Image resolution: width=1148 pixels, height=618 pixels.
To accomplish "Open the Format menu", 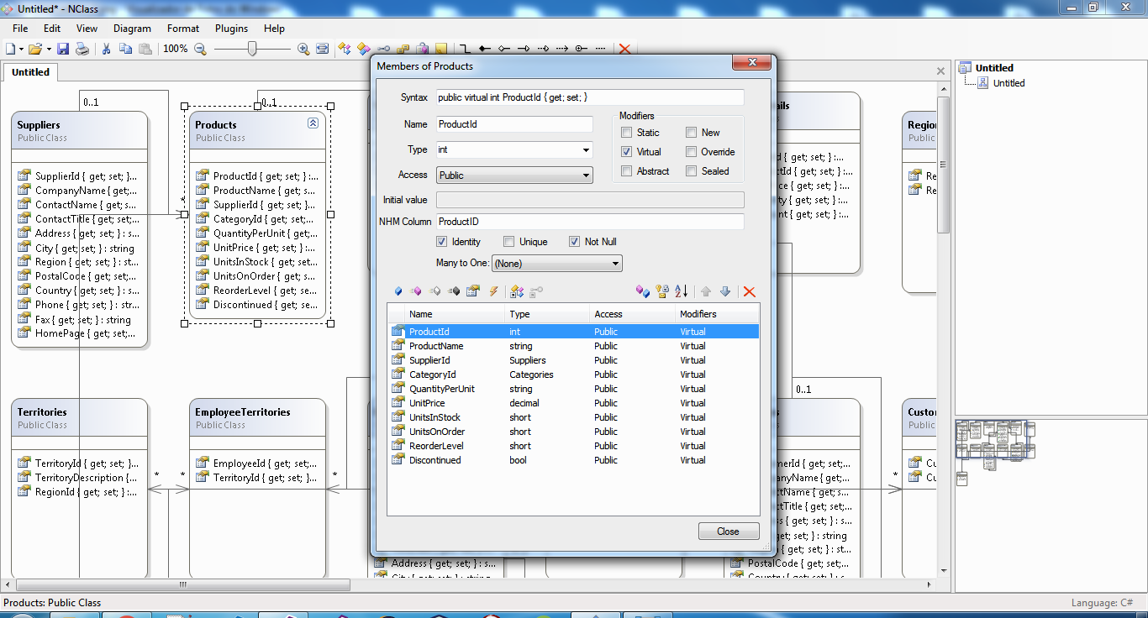I will pyautogui.click(x=183, y=28).
